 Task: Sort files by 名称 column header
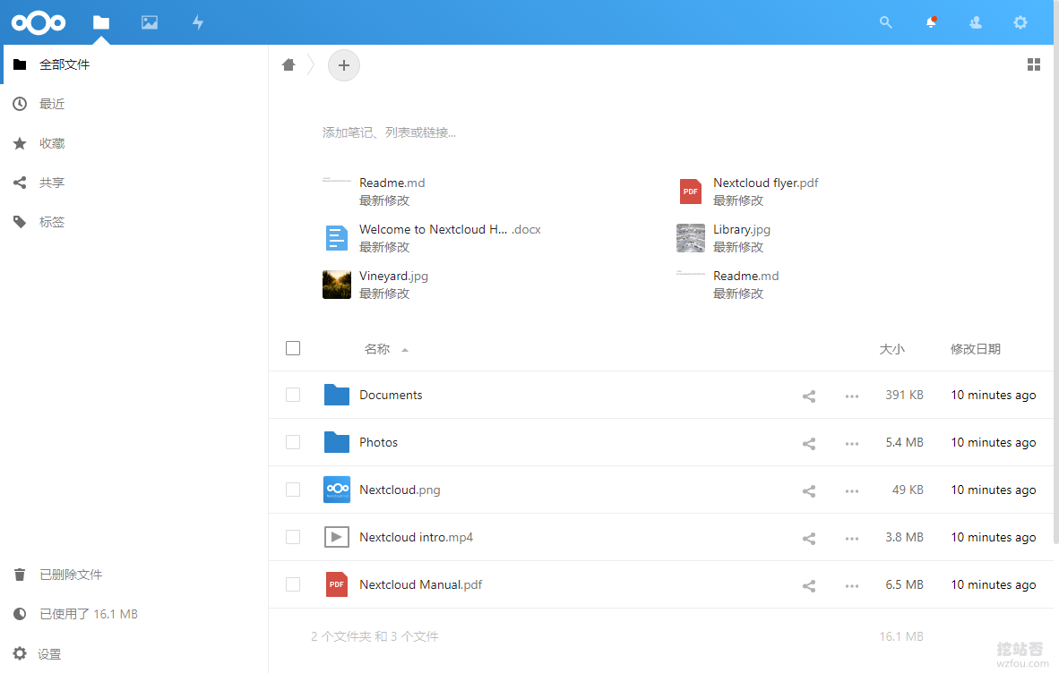tap(377, 349)
